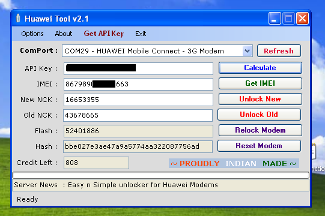
Task: Close the Huawei Tool window
Action: (x=302, y=19)
